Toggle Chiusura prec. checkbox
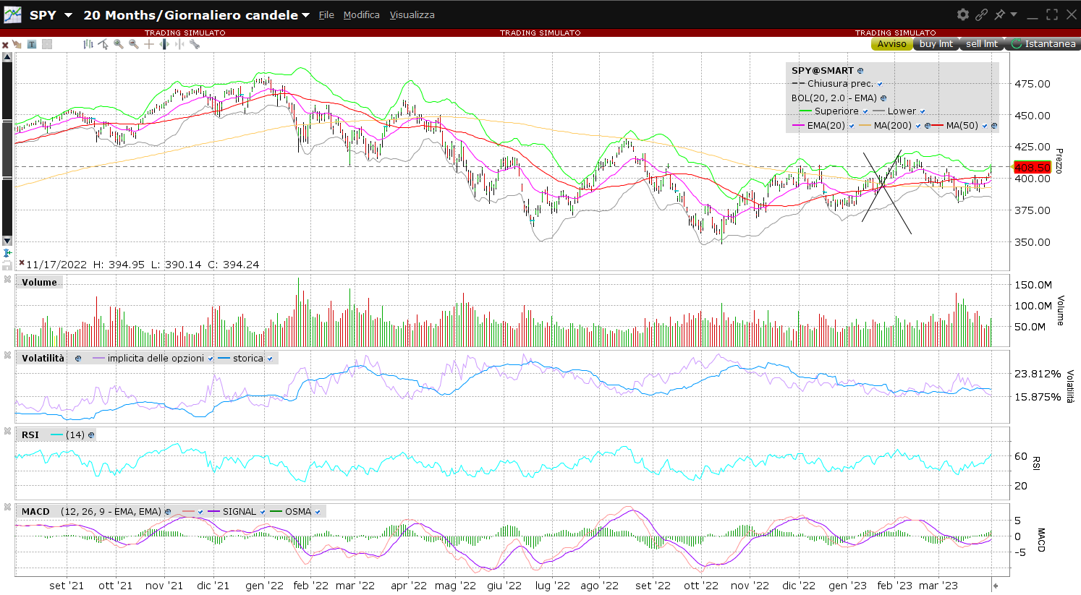Screen dimensions: 1081x595 click(x=880, y=85)
